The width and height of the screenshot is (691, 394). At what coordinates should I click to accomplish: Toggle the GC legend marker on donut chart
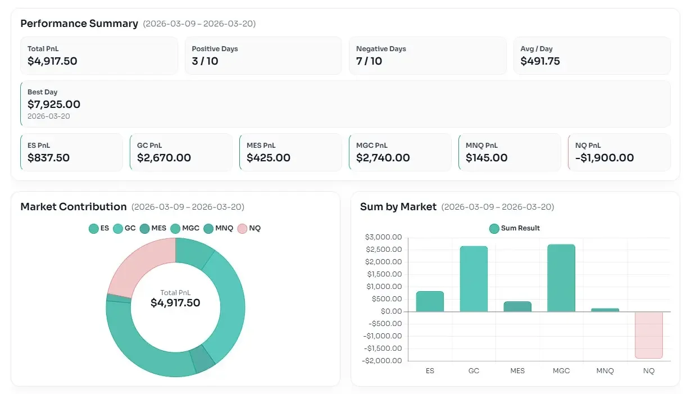click(124, 228)
